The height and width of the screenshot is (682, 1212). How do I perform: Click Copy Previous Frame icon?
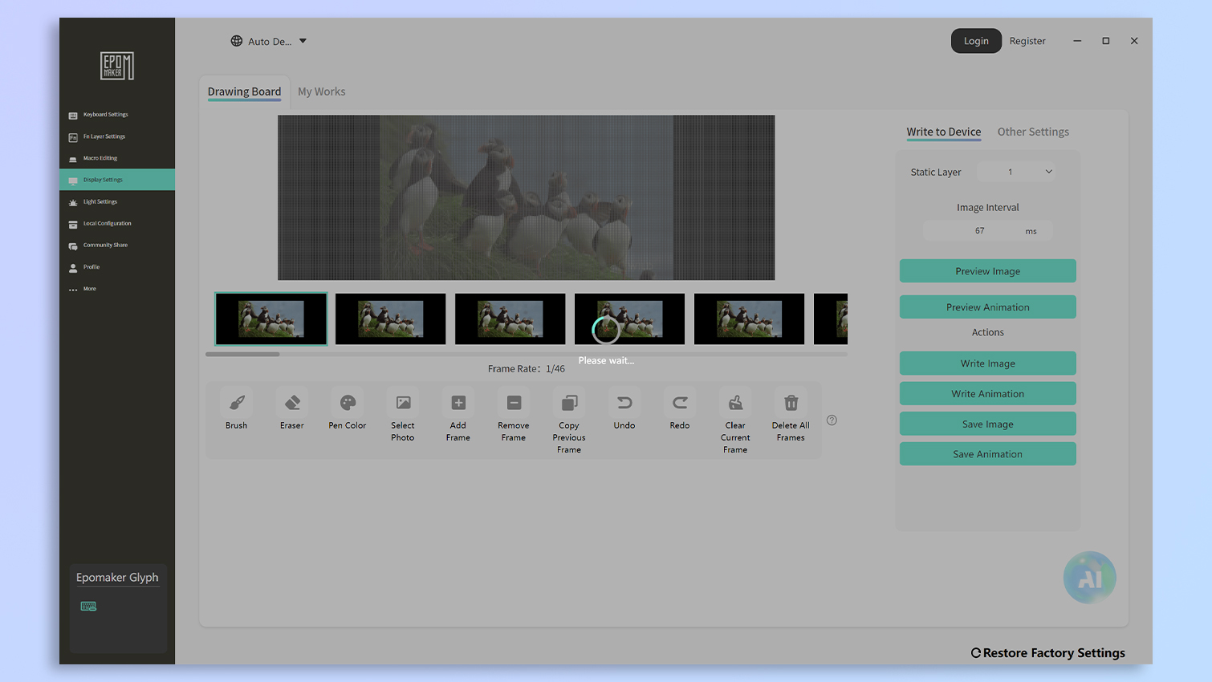tap(569, 403)
